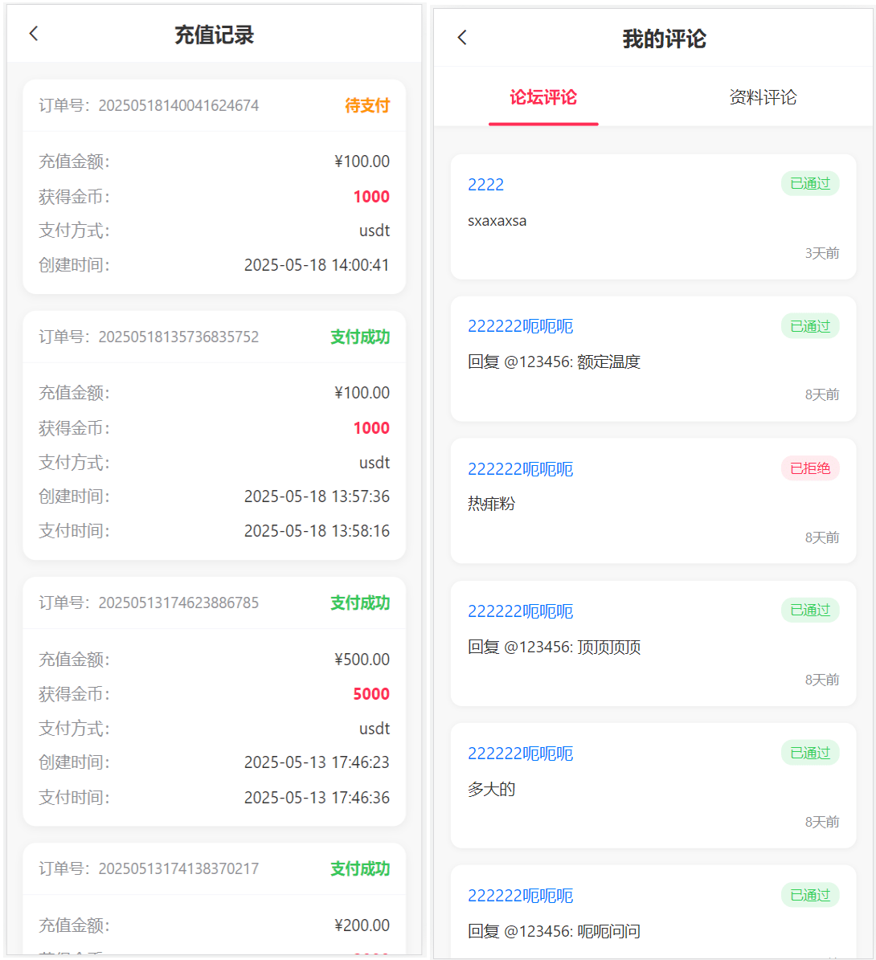Click the comment text sxaxaxsa
The image size is (876, 960).
(x=497, y=220)
